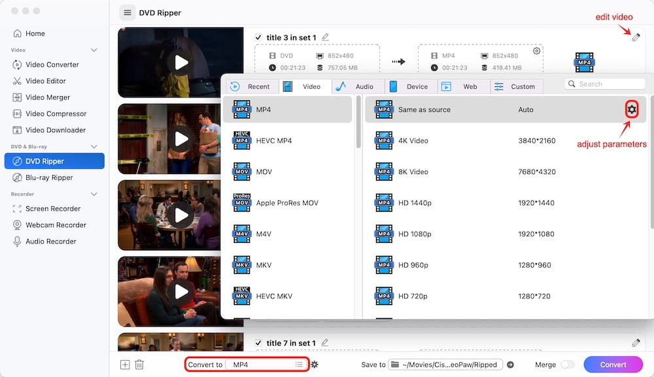Select HEVC MP4 format in list
The image size is (654, 377).
click(288, 141)
